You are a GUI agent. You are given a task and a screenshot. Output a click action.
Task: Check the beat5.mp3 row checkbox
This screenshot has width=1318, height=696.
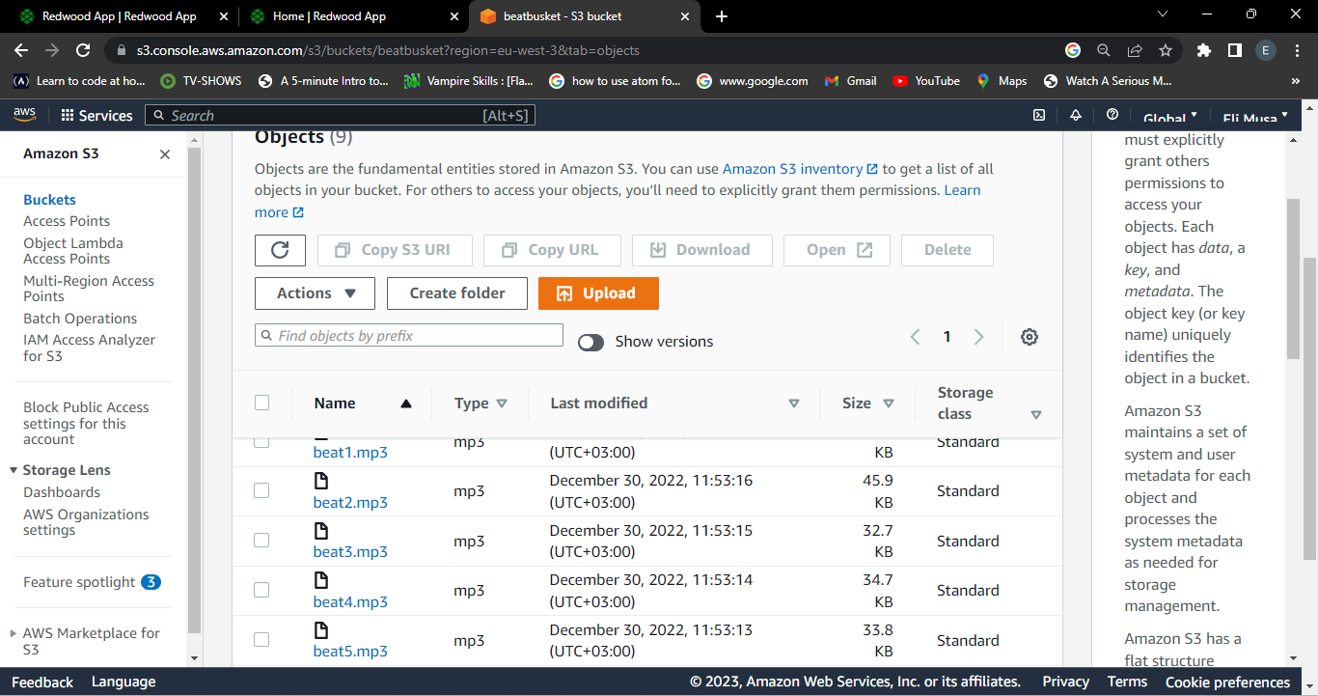pos(261,640)
